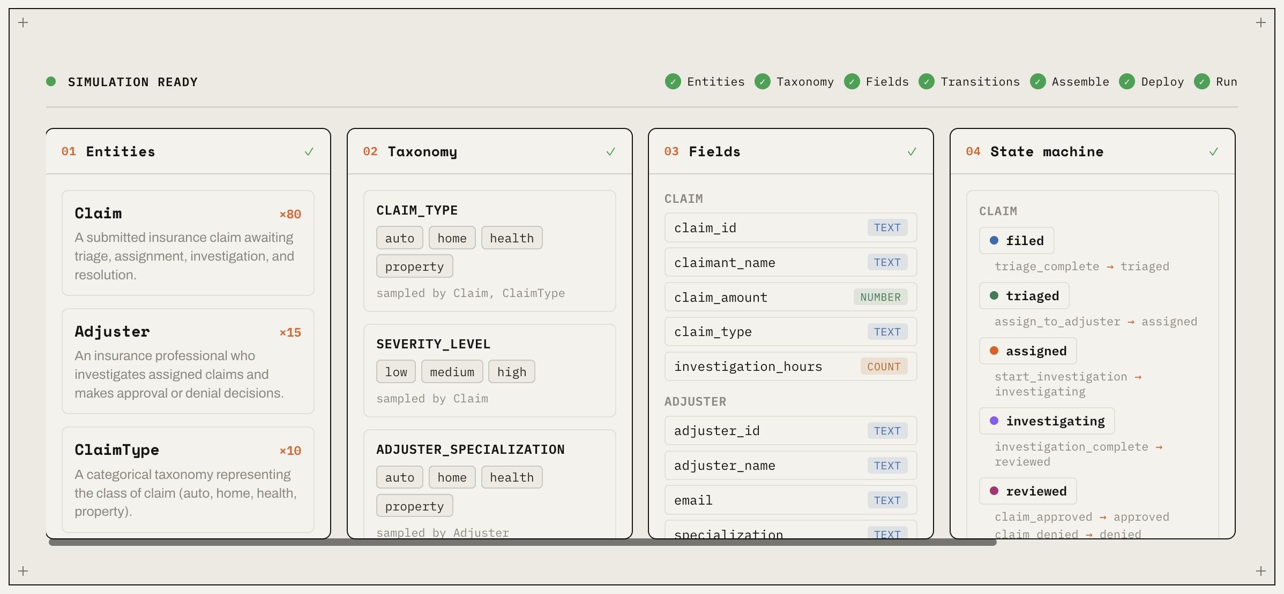
Task: Click the NUMBER badge on claim_amount
Action: click(x=880, y=297)
